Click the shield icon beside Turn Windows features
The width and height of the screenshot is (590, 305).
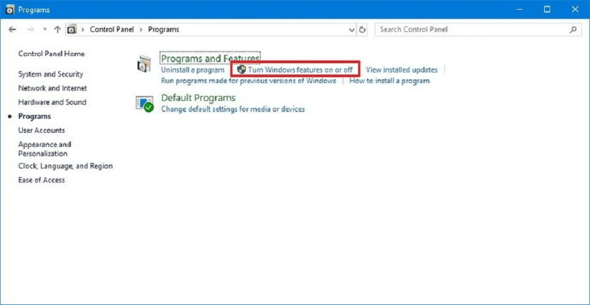242,69
